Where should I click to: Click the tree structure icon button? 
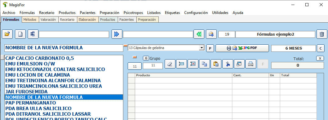(33, 34)
